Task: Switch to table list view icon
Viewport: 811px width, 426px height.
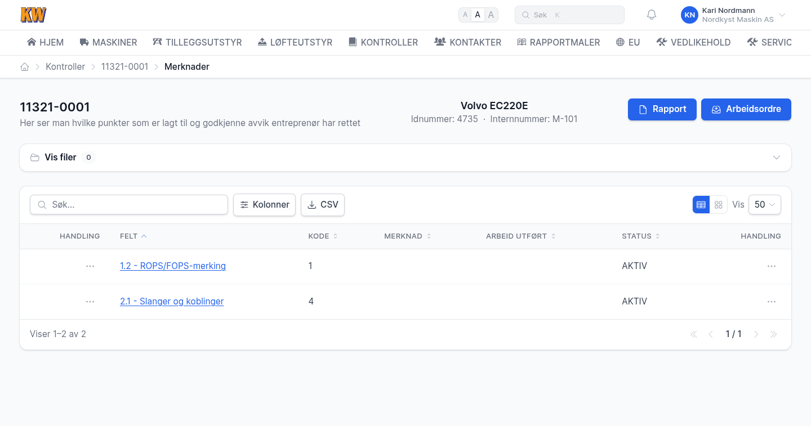Action: coord(701,205)
